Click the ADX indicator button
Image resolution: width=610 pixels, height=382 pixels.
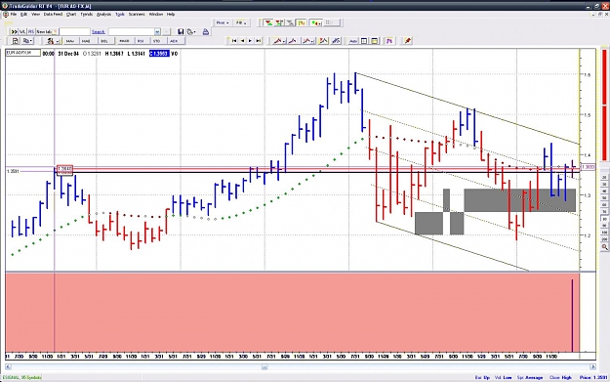[174, 41]
